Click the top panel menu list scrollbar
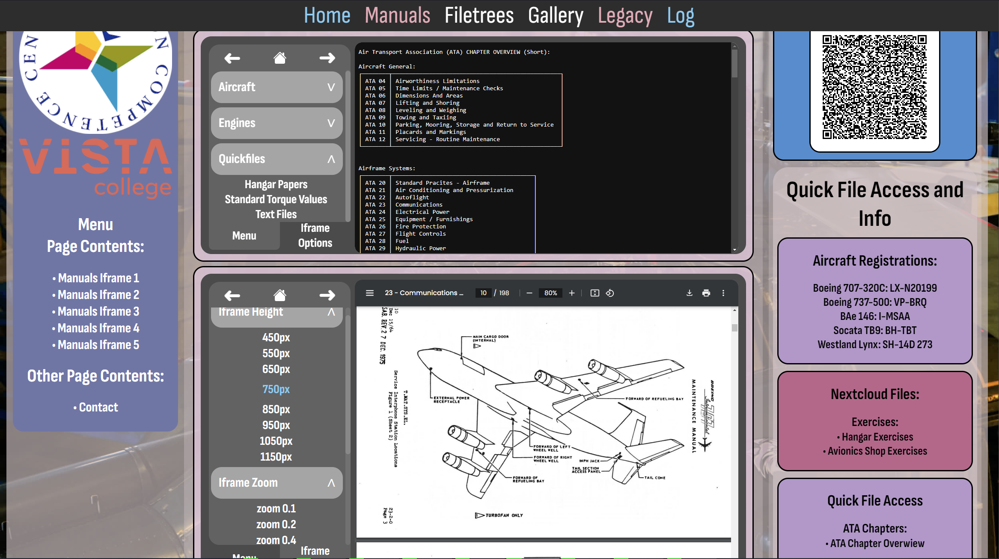This screenshot has height=559, width=999. [x=348, y=145]
